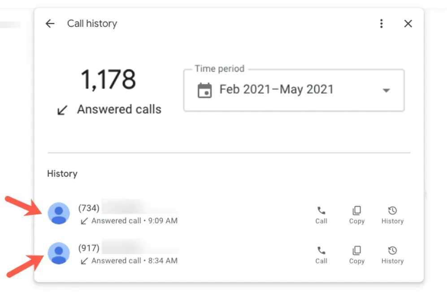Click the calendar icon in Time period
The height and width of the screenshot is (296, 447).
pyautogui.click(x=204, y=90)
